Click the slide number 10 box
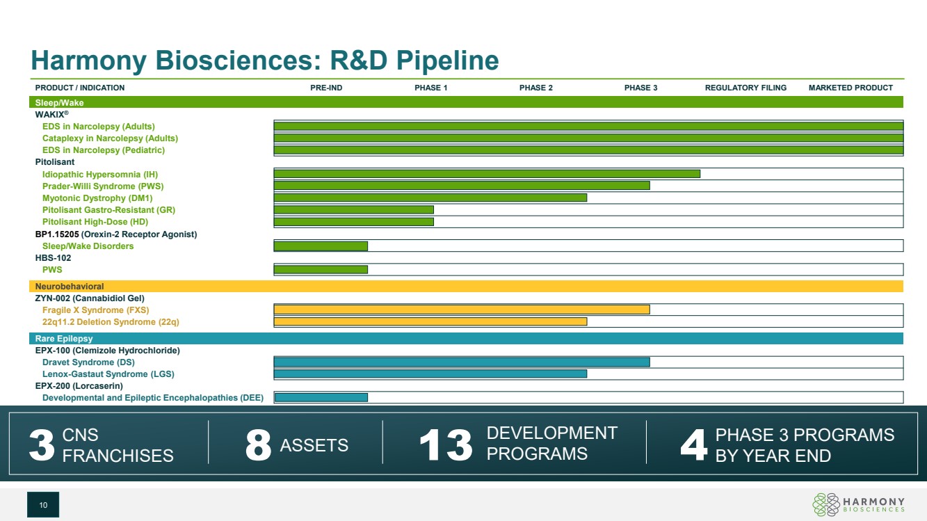Screen dimensions: 927x521 click(x=43, y=505)
